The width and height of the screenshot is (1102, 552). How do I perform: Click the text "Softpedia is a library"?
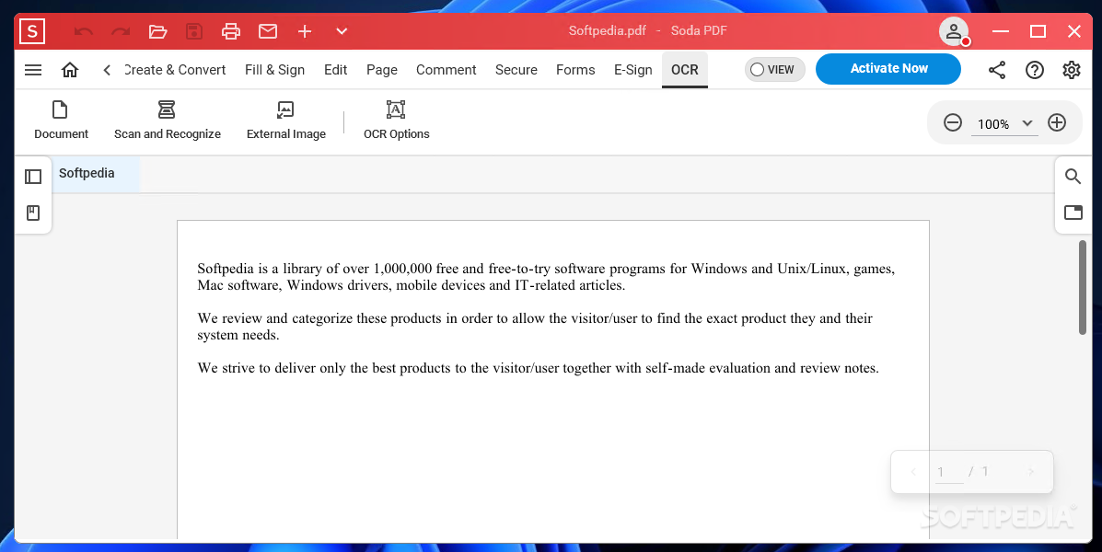tap(260, 269)
